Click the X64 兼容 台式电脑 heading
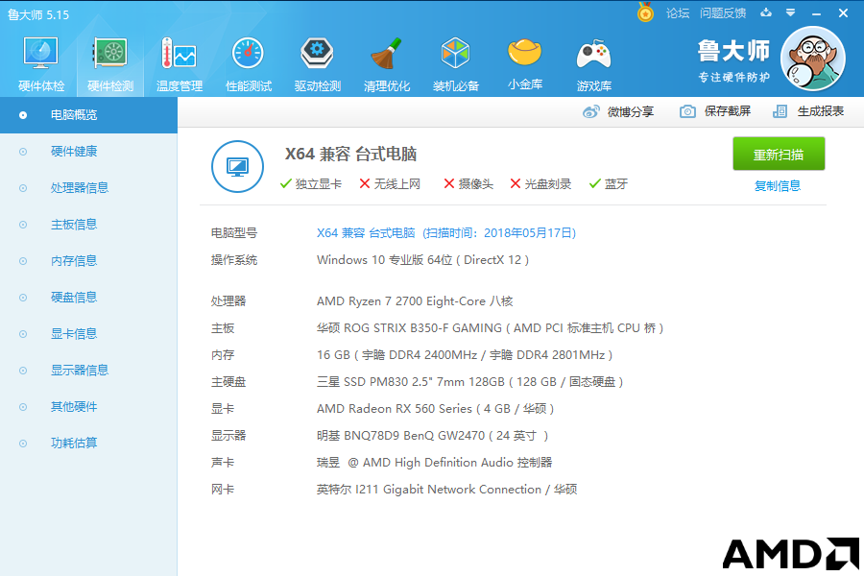This screenshot has height=576, width=864. (350, 154)
